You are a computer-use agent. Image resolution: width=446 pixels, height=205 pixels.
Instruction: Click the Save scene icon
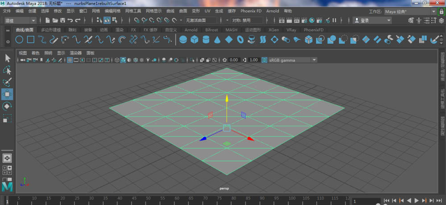(63, 20)
